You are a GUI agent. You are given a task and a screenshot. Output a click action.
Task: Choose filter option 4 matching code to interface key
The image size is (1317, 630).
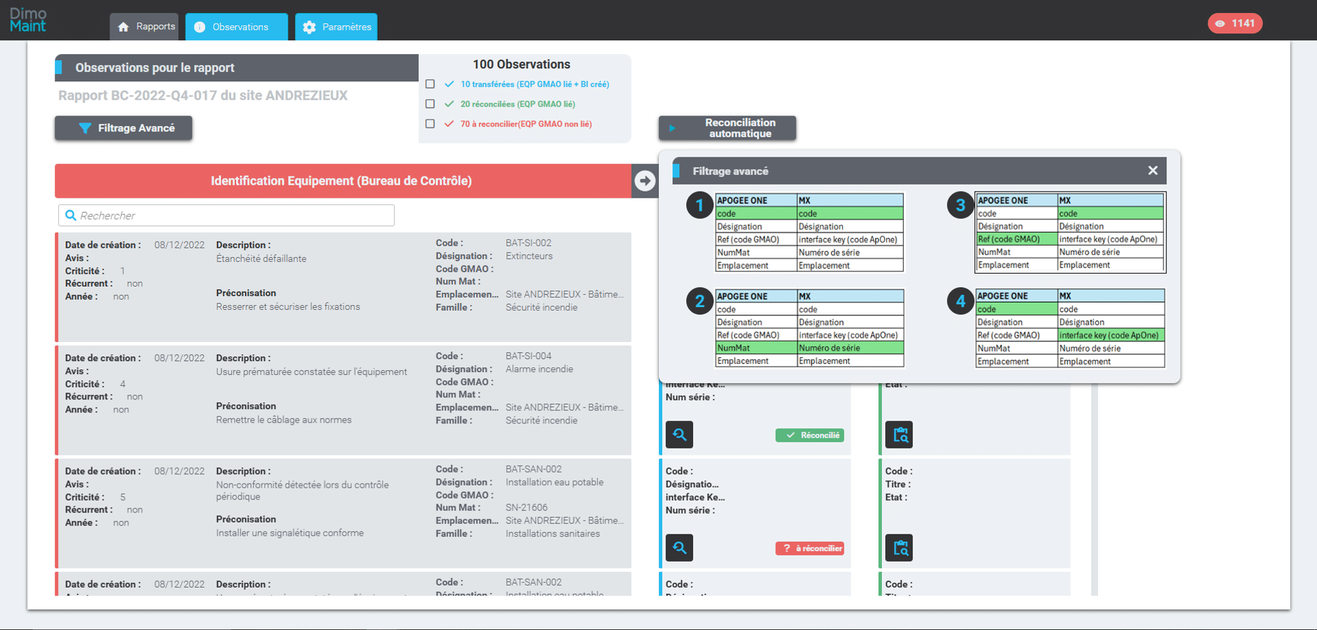pyautogui.click(x=1071, y=328)
